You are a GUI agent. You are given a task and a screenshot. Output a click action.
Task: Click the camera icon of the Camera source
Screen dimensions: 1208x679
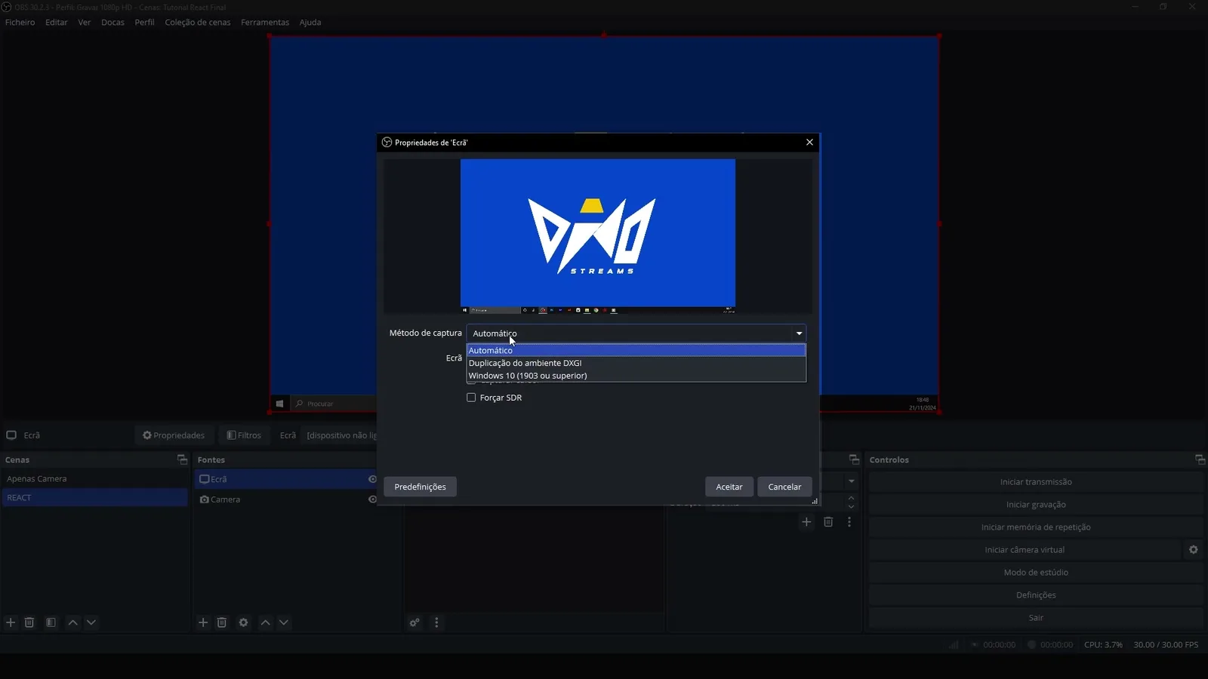(x=204, y=499)
